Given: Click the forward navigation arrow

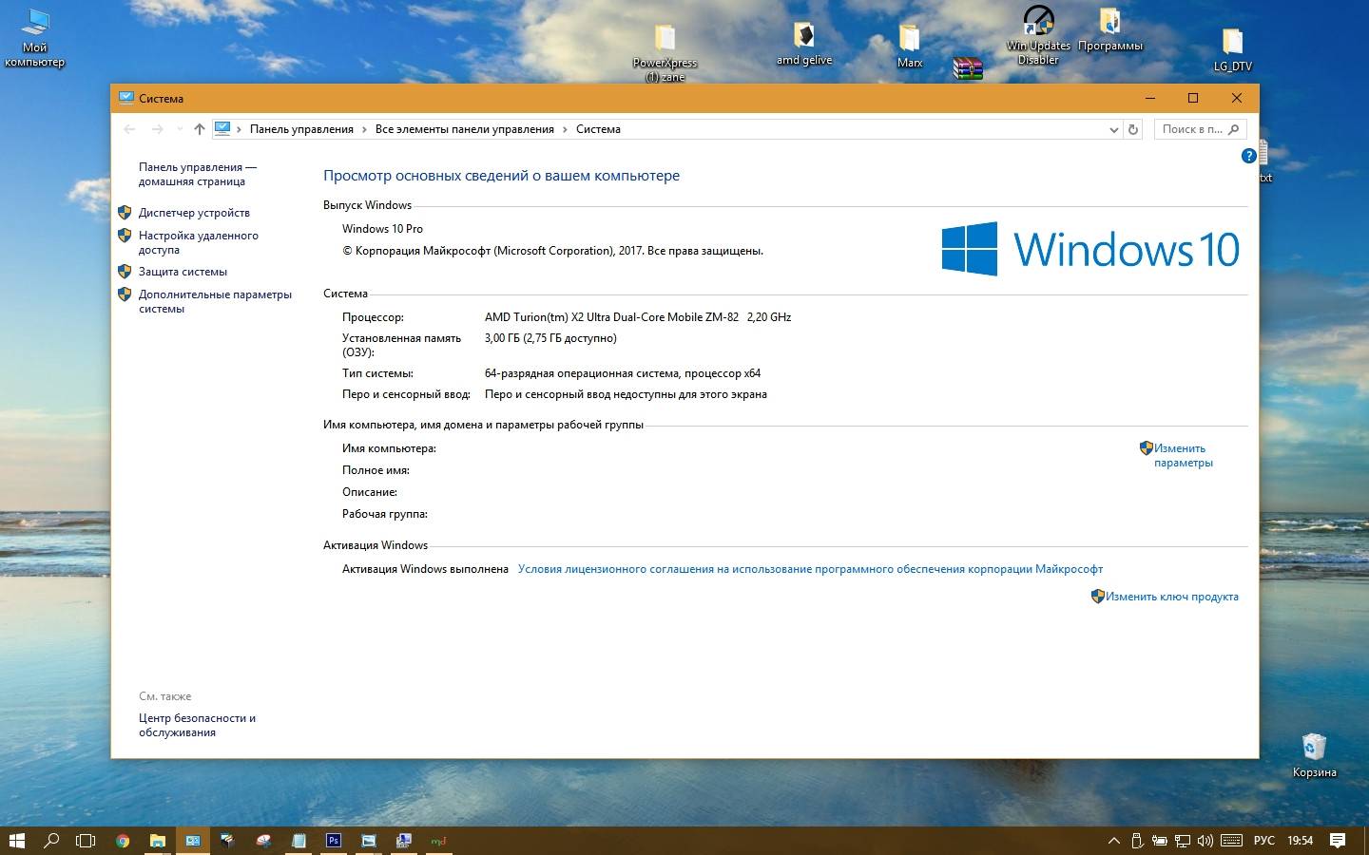Looking at the screenshot, I should (158, 129).
